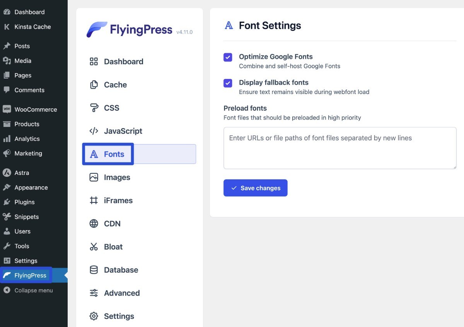Switch to the Cache tab

115,84
